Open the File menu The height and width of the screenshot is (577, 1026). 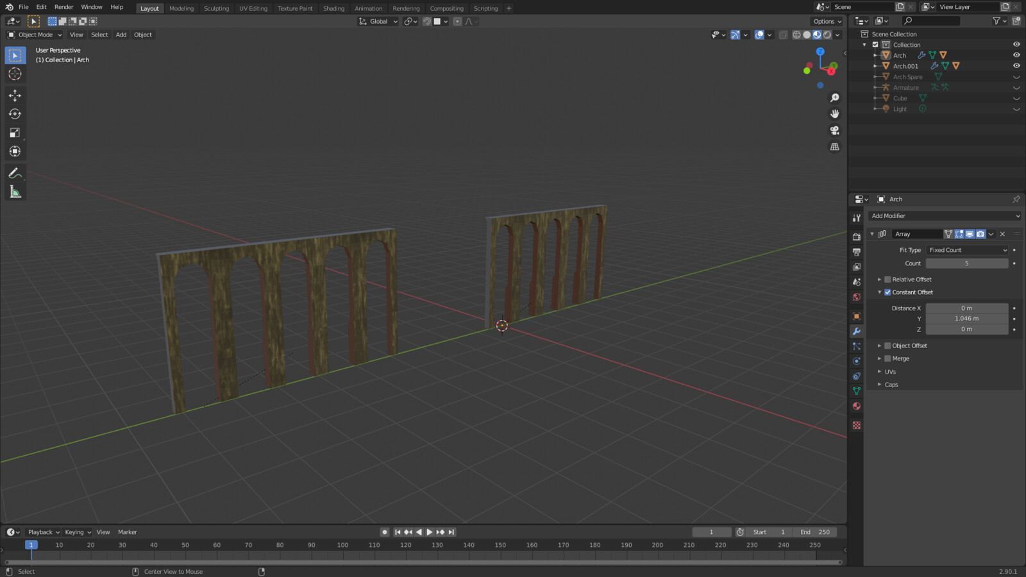click(x=24, y=7)
